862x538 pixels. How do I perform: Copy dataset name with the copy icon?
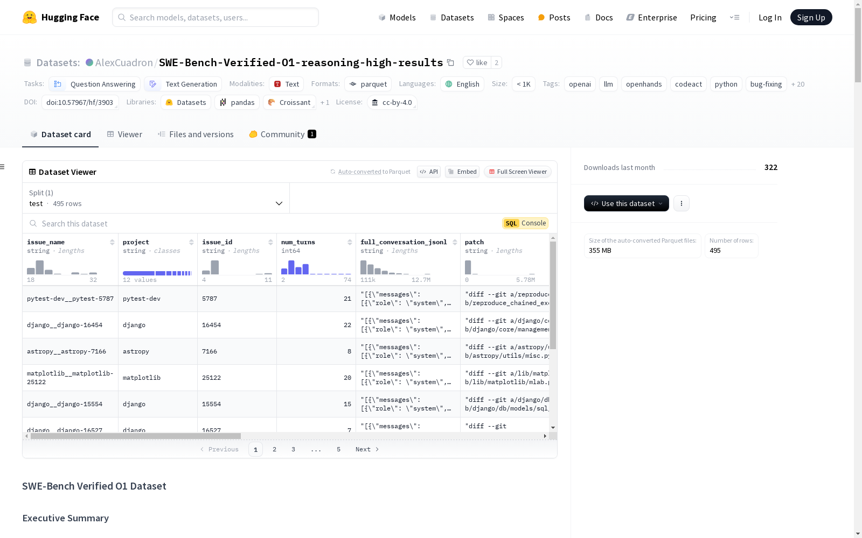450,62
